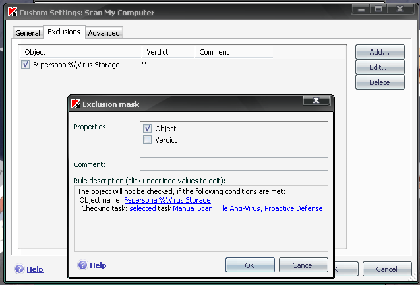Delete the selected exclusion rule

379,82
